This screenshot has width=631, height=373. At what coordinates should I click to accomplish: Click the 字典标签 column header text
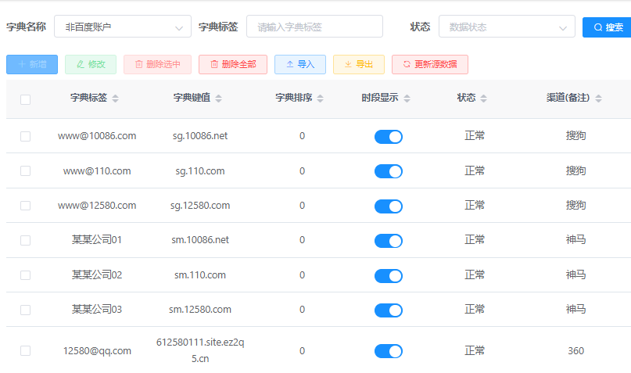pos(88,98)
